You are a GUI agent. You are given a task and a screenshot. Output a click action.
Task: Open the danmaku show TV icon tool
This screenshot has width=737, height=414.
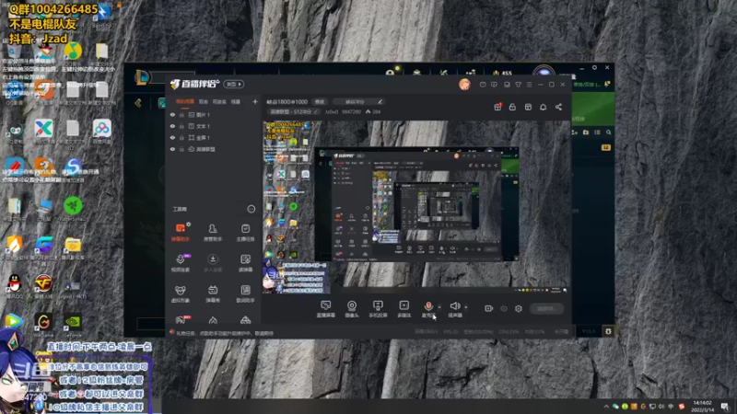click(213, 293)
